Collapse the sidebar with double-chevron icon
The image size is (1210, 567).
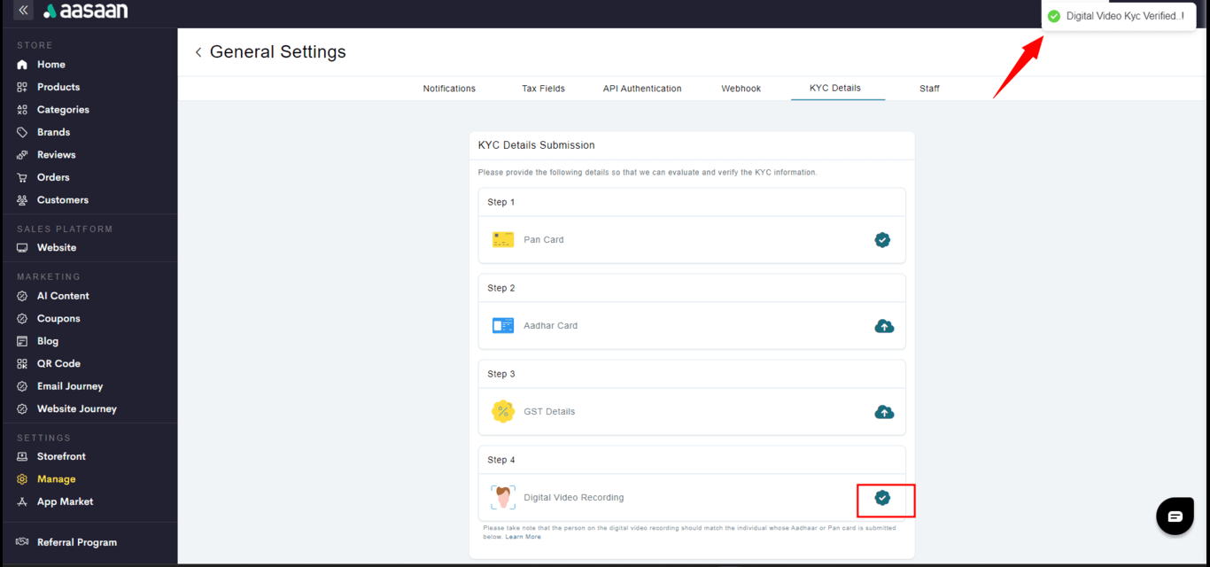tap(23, 11)
